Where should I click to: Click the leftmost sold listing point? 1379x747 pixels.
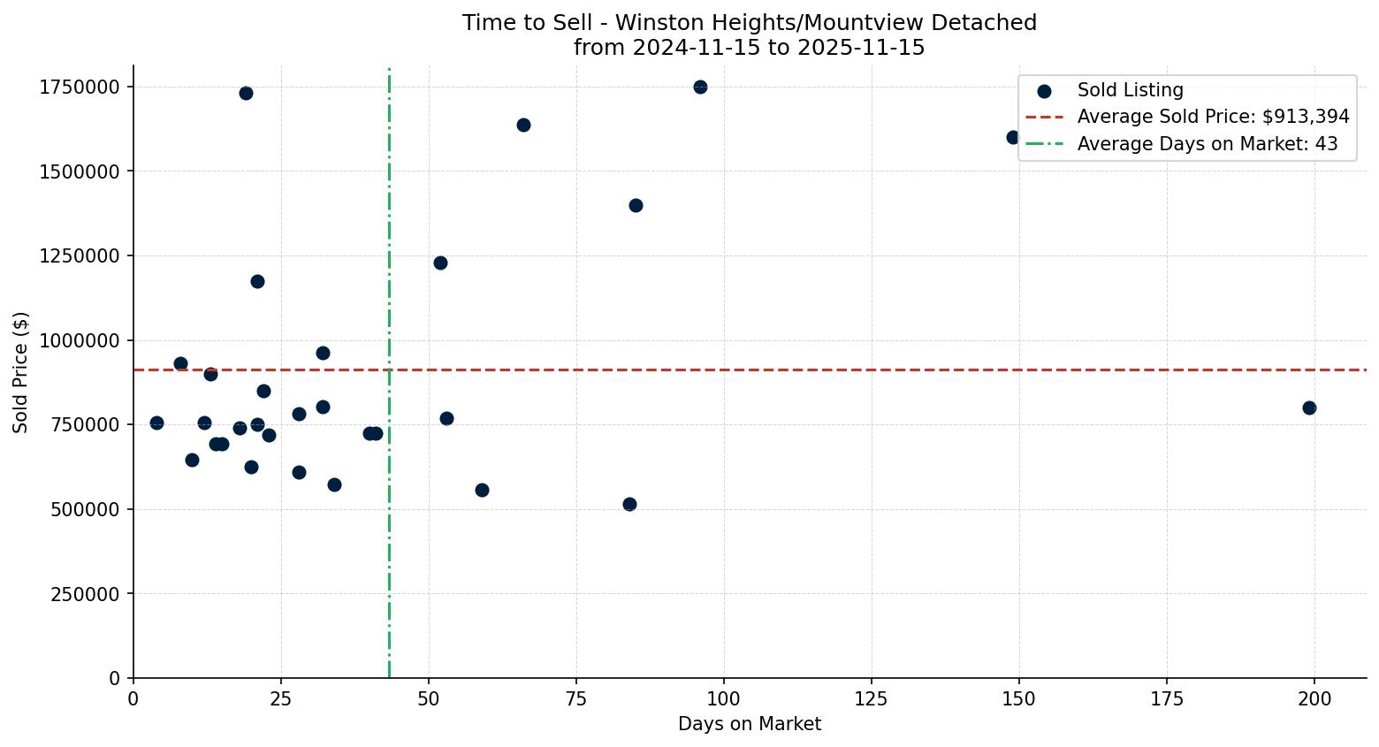coord(158,422)
